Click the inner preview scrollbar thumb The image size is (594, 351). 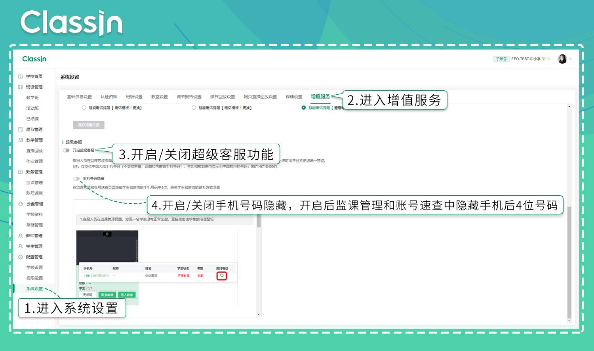259,221
